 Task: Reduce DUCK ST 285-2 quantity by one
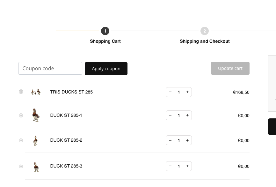(170, 140)
